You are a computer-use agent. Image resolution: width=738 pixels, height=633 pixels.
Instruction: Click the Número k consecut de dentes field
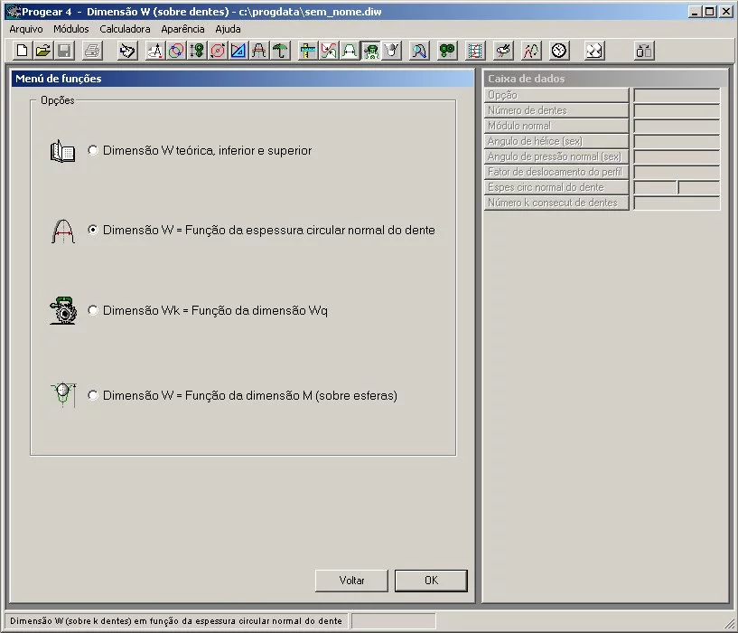tap(677, 203)
